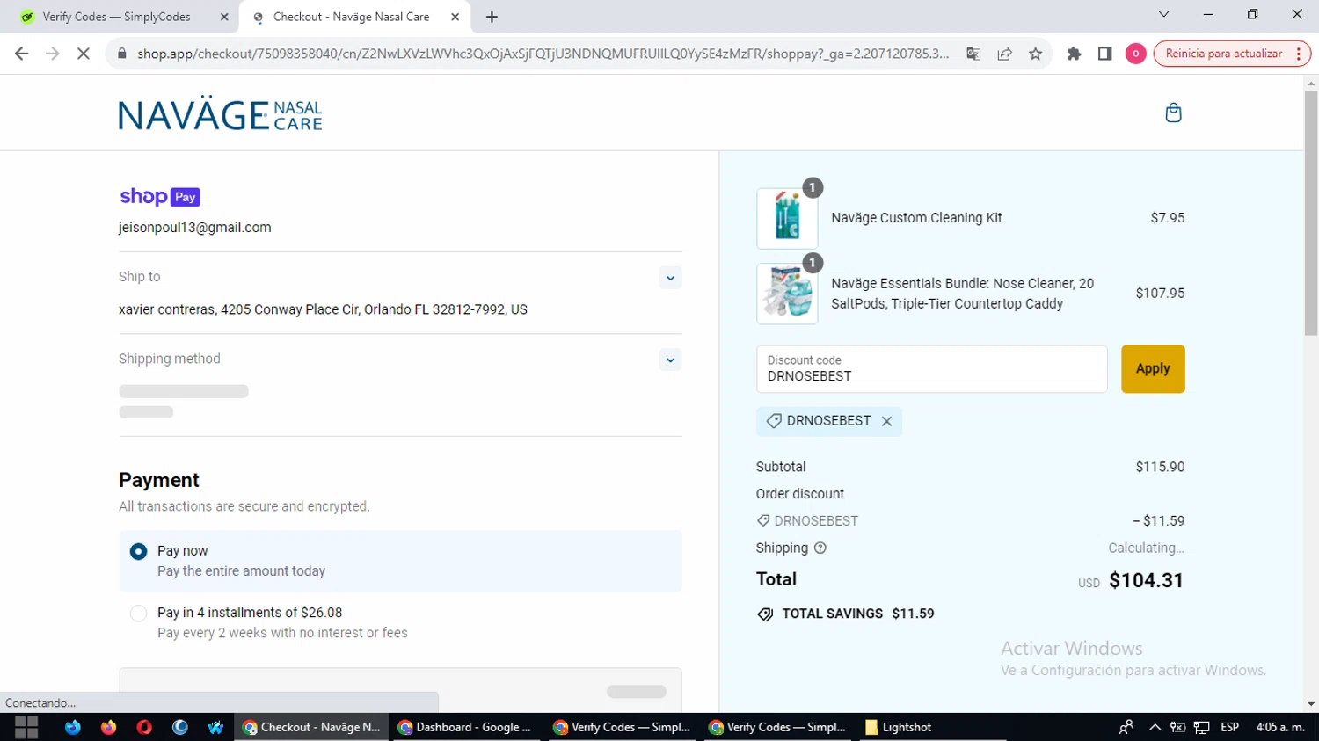Screen dimensions: 1319x741
Task: Open the People icon in the system tray
Action: [1126, 727]
